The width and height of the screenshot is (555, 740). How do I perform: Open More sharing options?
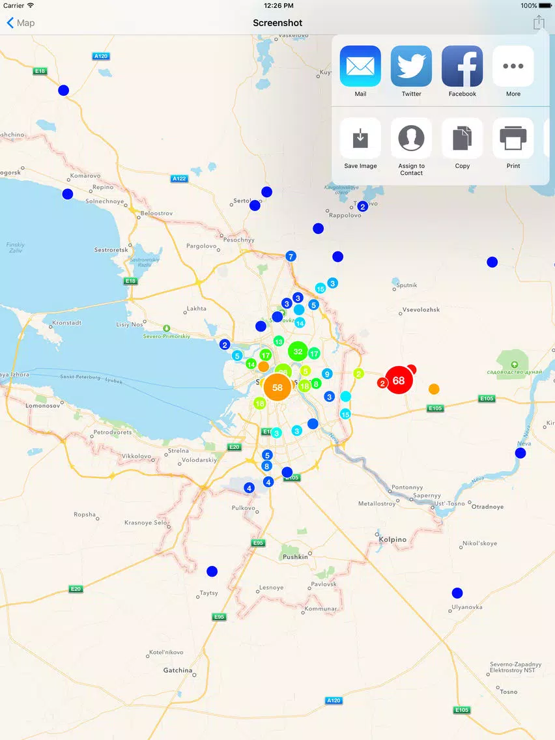point(513,66)
